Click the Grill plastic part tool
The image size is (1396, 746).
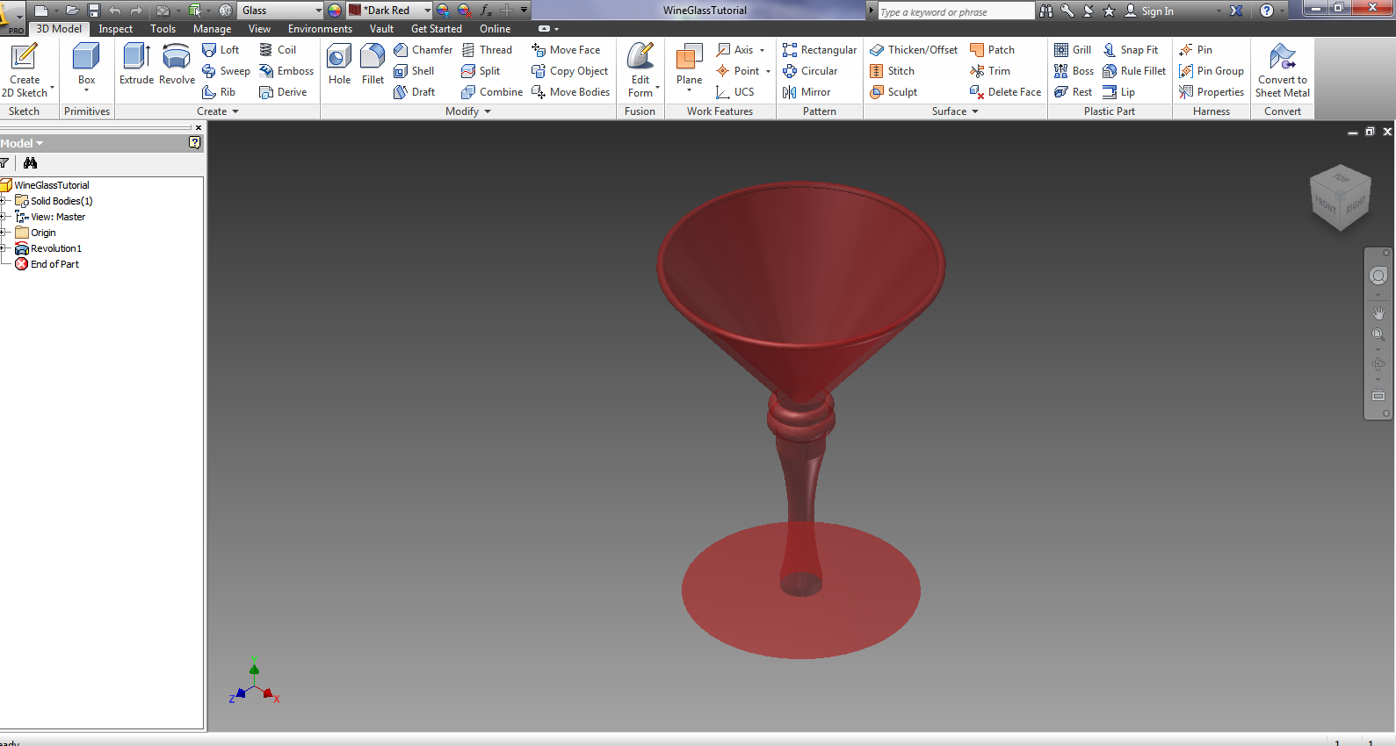(1073, 50)
